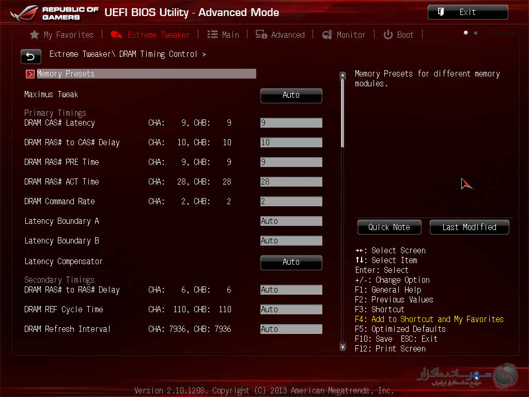Select the DRAM CAS# Latency value field
Viewport: 529px width, 397px height.
tap(291, 123)
